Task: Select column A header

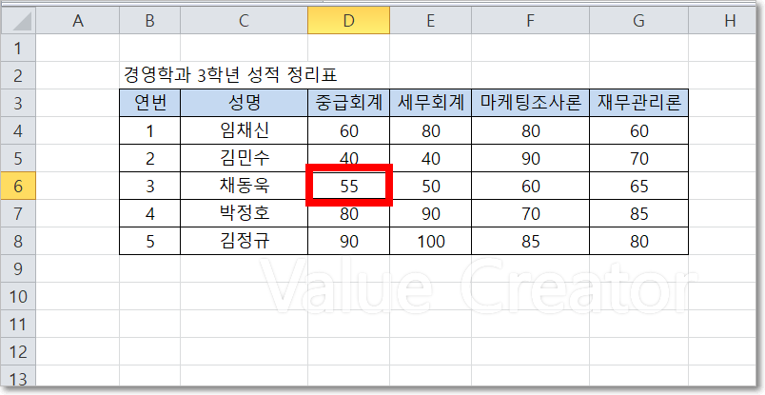Action: (78, 21)
